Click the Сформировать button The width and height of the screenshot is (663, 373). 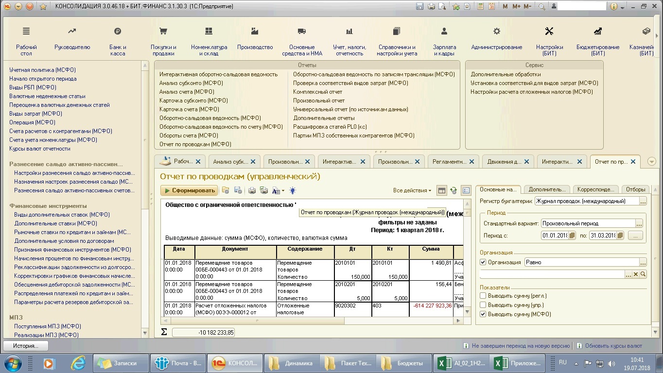[x=189, y=191]
